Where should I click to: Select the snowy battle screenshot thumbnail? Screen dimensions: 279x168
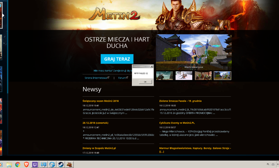pos(184,76)
